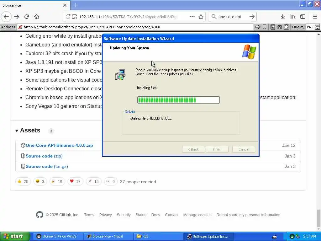Open the Status footer link

[141, 215]
